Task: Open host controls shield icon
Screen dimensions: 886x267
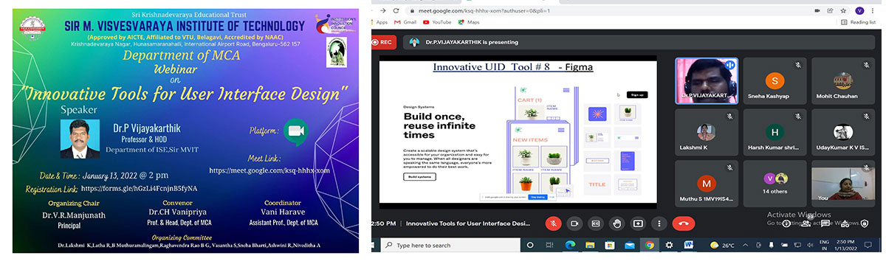Action: [865, 223]
